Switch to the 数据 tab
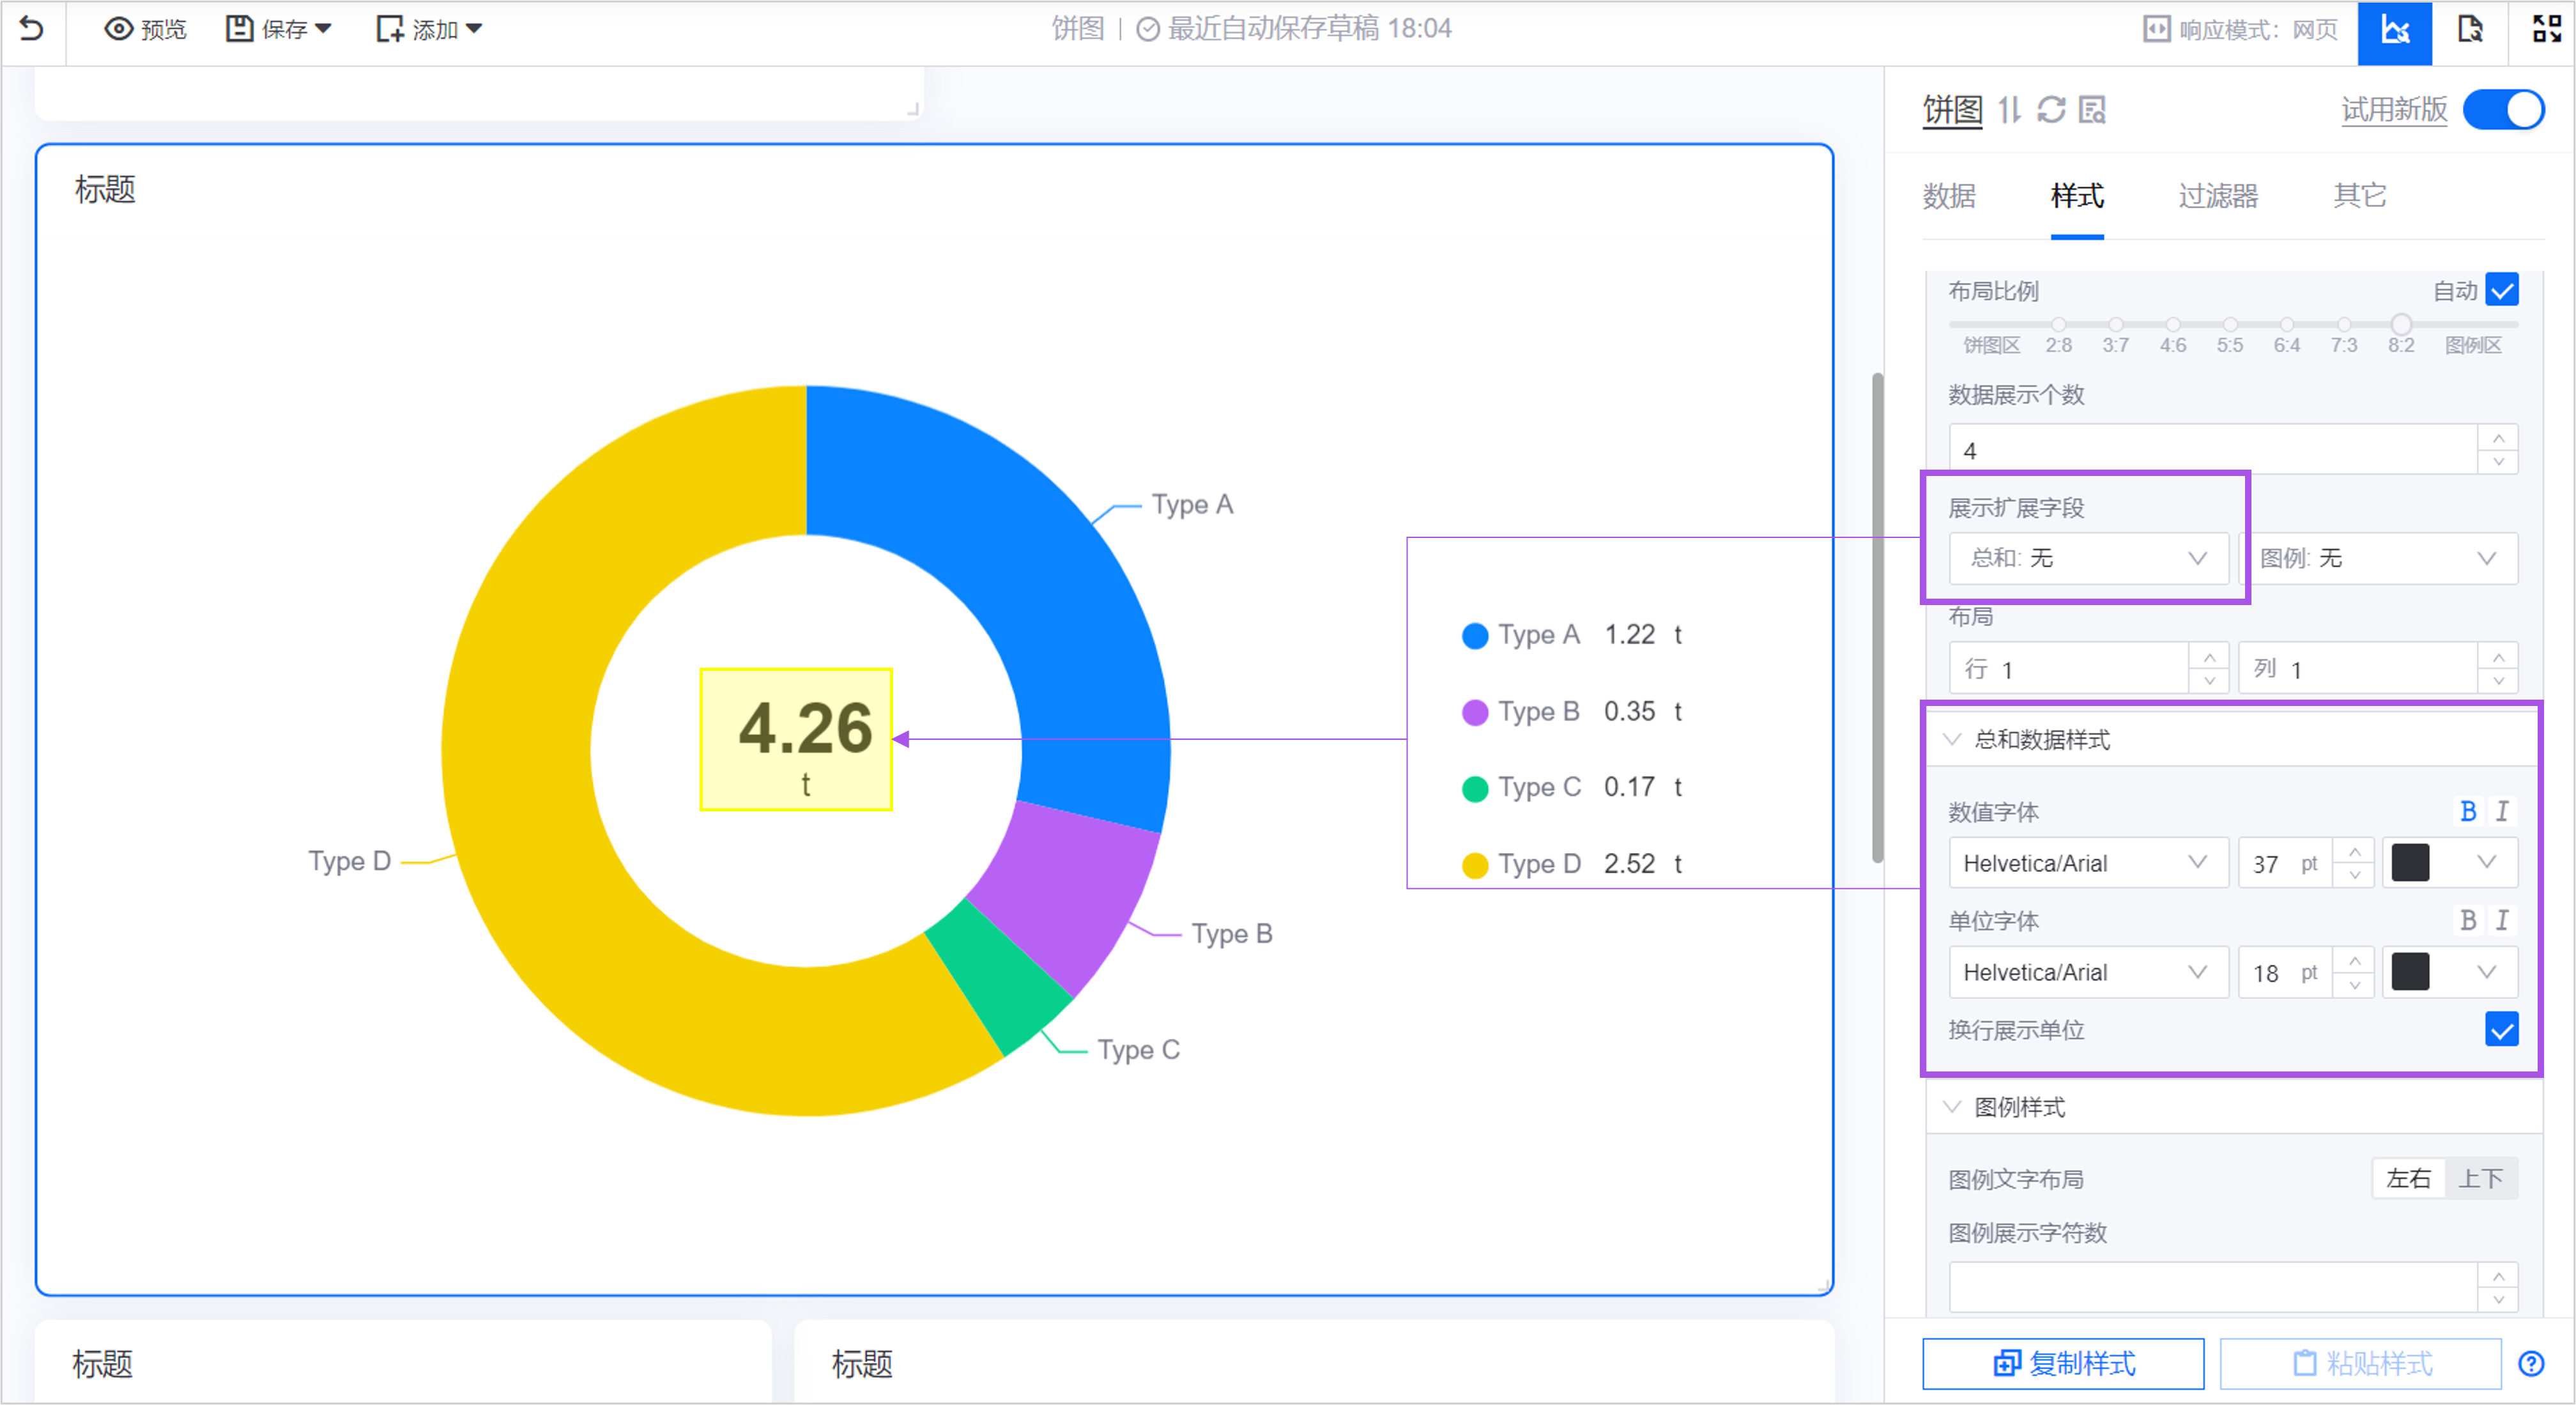Viewport: 2576px width, 1405px height. 1949,196
